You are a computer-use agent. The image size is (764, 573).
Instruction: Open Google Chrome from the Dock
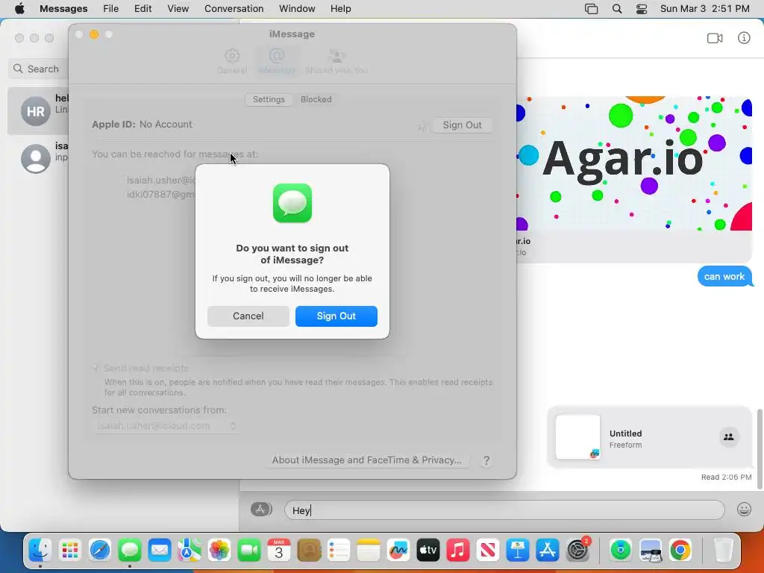pos(680,551)
